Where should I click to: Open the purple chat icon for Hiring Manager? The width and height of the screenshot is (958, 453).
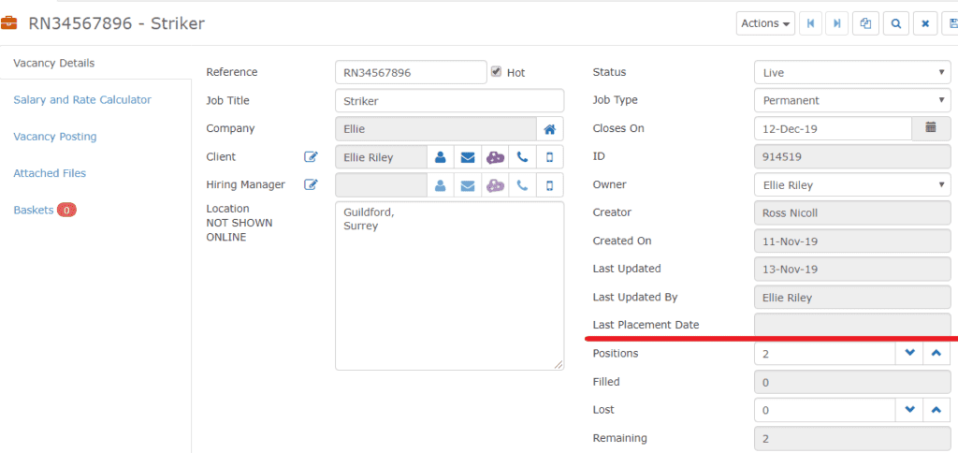point(495,185)
